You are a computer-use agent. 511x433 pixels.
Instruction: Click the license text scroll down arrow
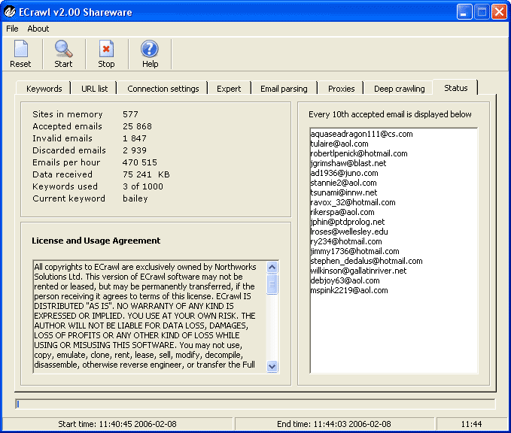click(x=272, y=366)
